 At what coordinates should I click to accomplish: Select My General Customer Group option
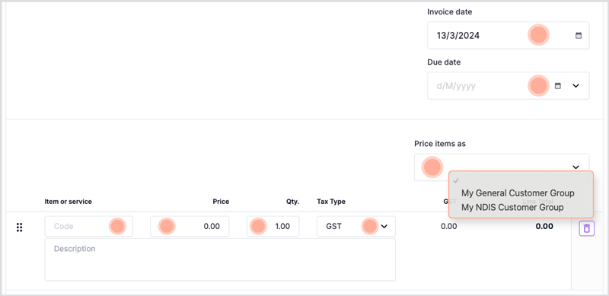point(518,193)
